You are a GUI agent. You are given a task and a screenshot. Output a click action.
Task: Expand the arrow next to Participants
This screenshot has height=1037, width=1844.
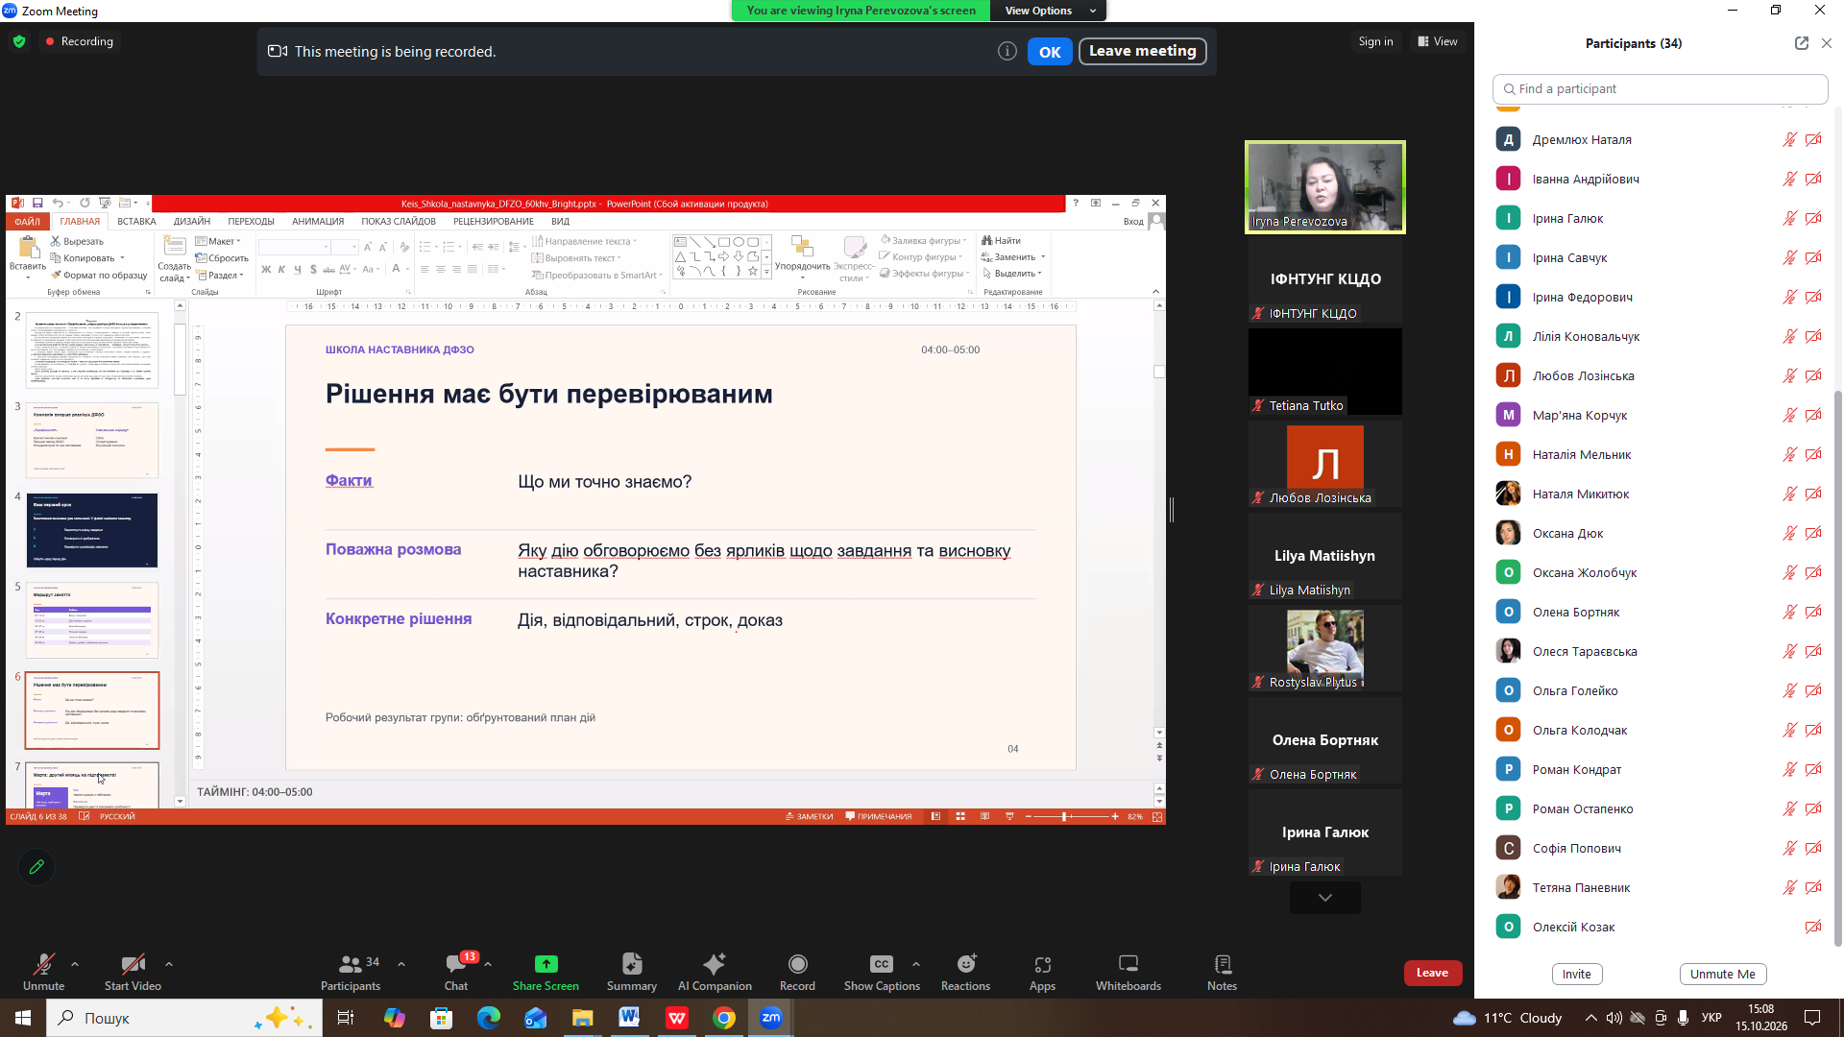(401, 964)
